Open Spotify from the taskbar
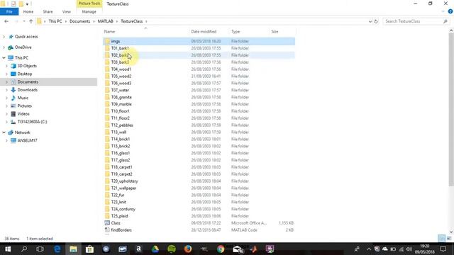Image resolution: width=454 pixels, height=255 pixels. coord(172,249)
